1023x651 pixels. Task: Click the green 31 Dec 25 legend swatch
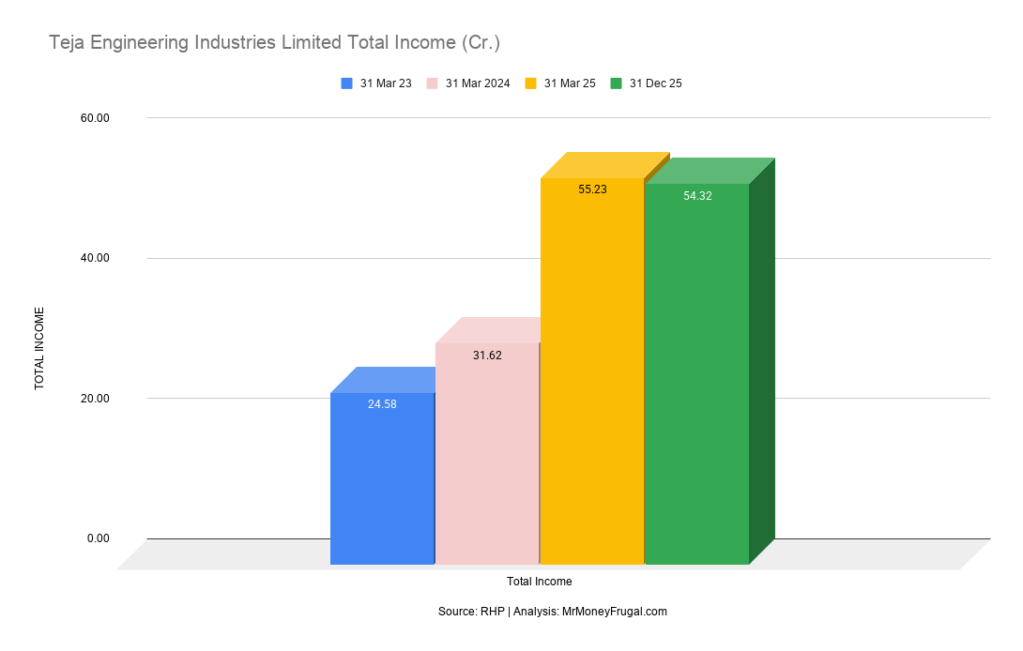pos(616,83)
